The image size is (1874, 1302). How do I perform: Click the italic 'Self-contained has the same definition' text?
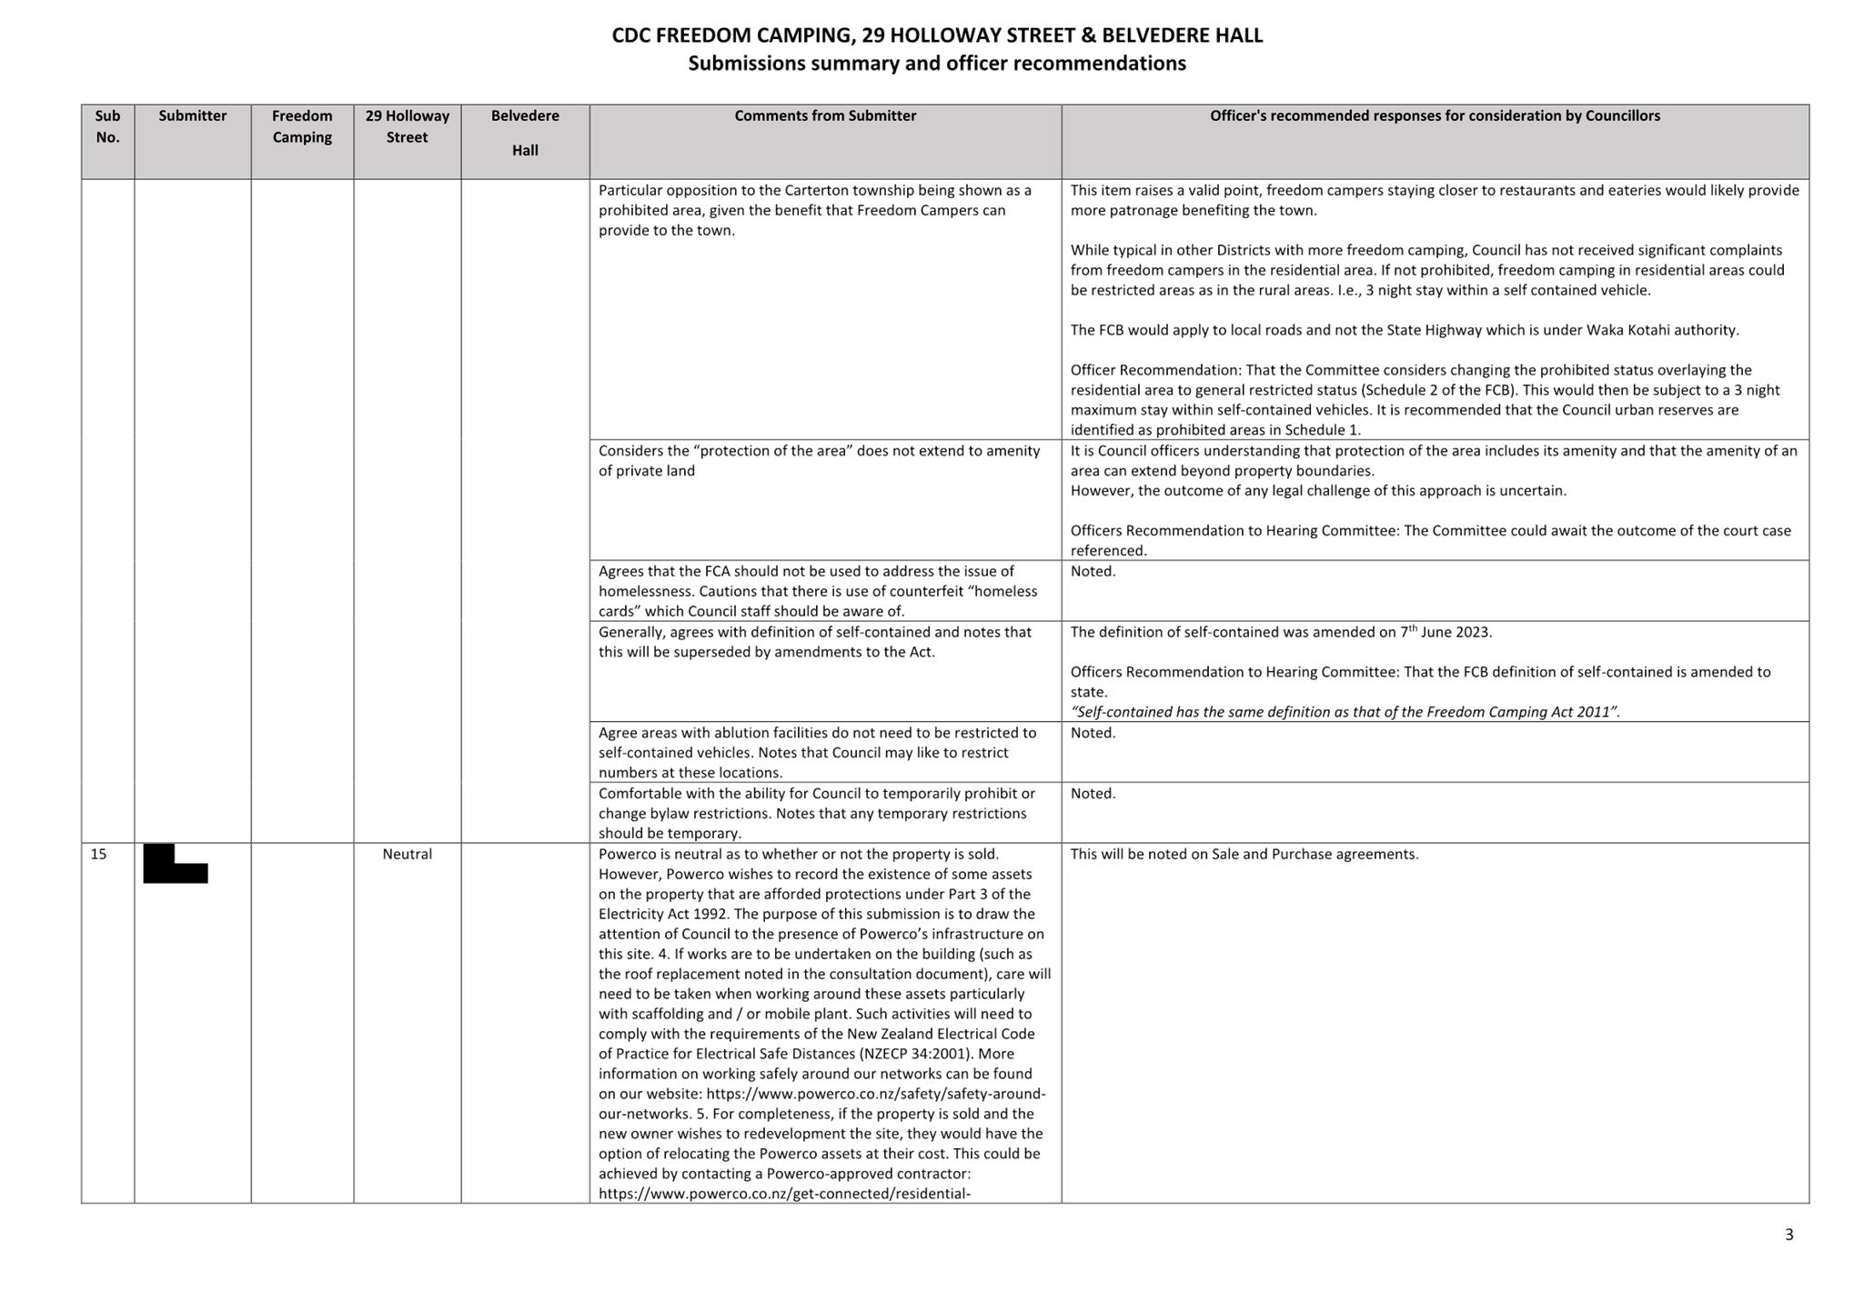(1345, 712)
